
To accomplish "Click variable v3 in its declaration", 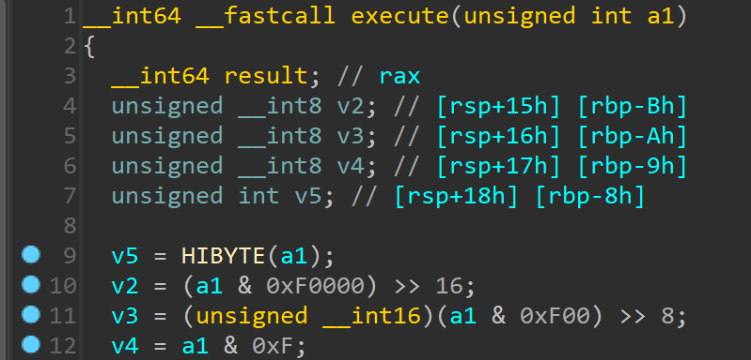I will (352, 136).
